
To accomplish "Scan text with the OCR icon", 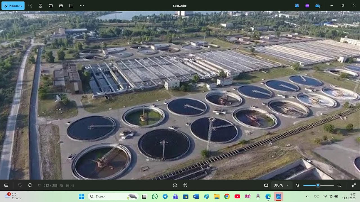I will [x=185, y=185].
